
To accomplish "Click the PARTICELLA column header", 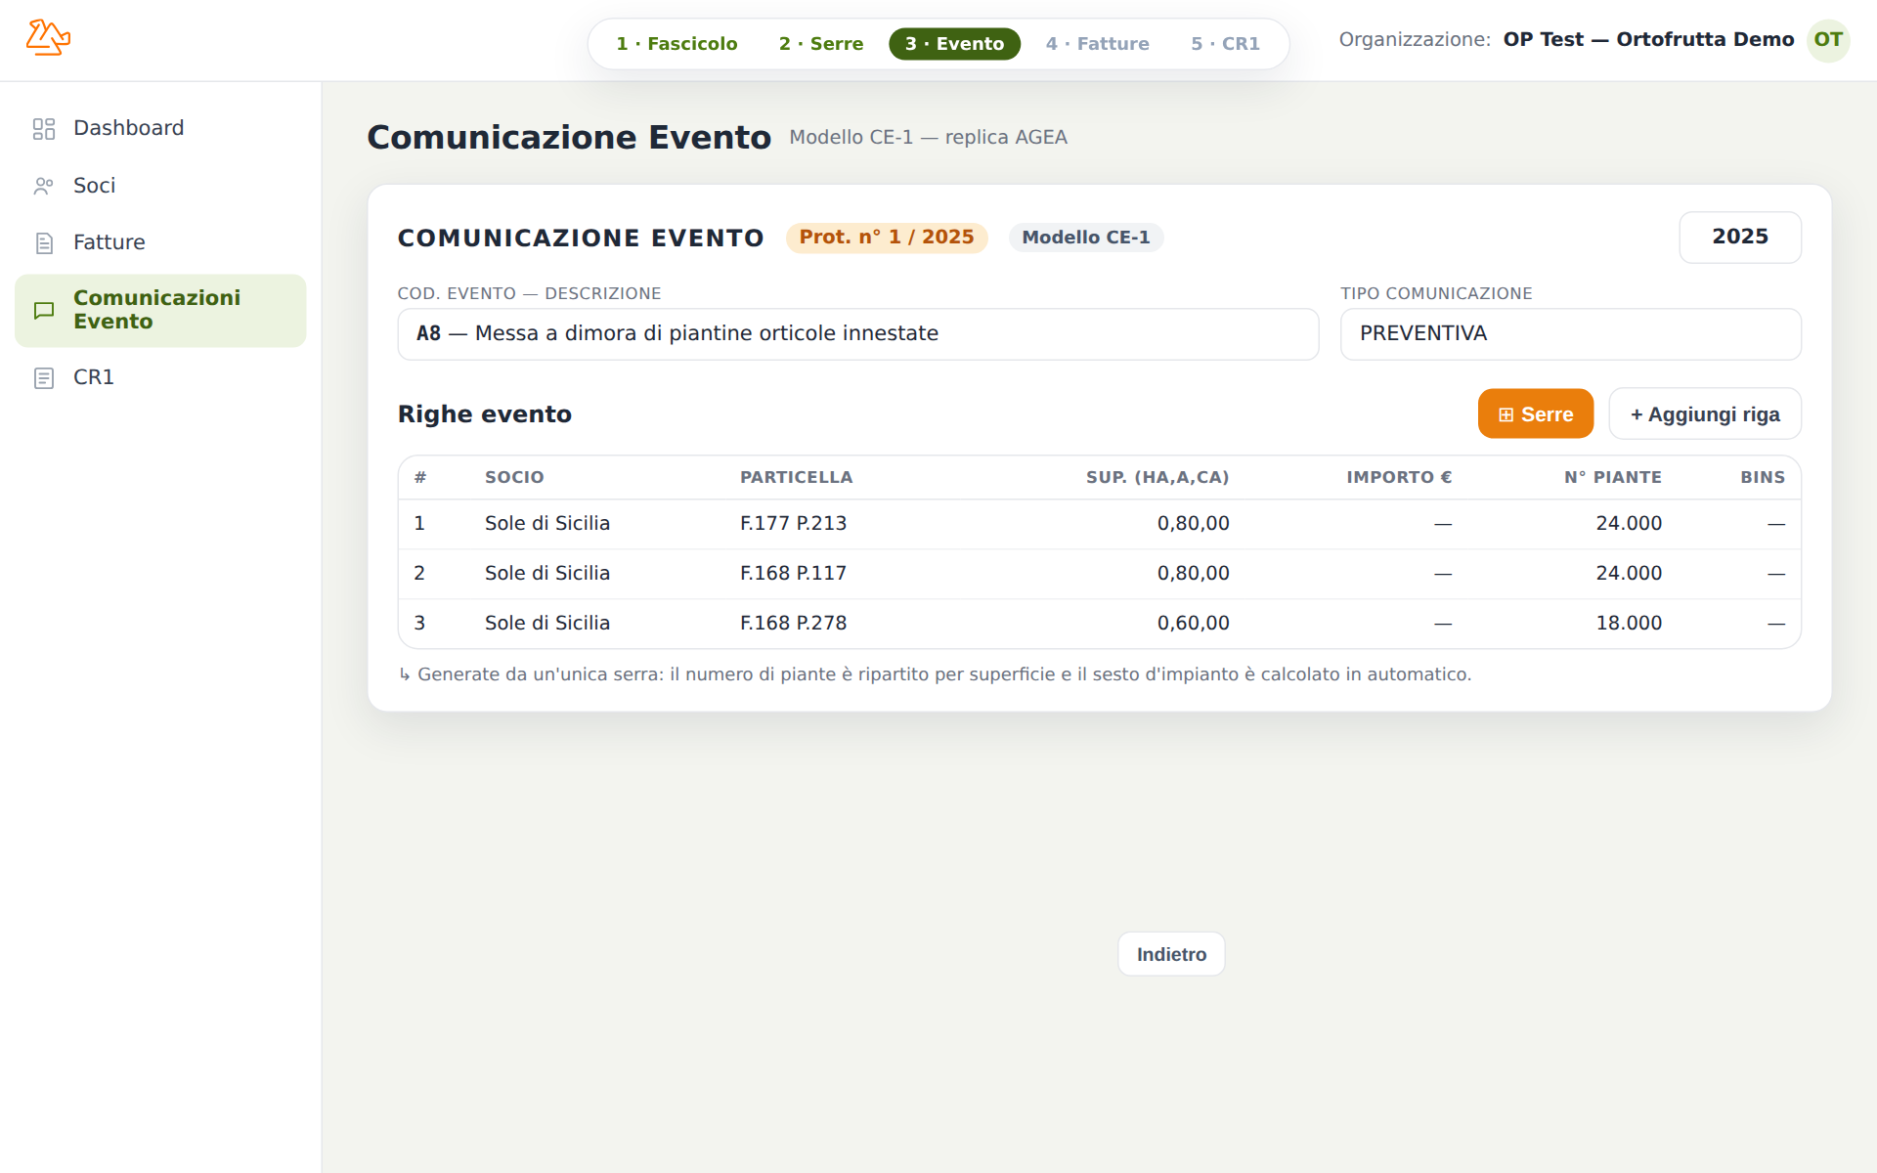I will point(796,477).
